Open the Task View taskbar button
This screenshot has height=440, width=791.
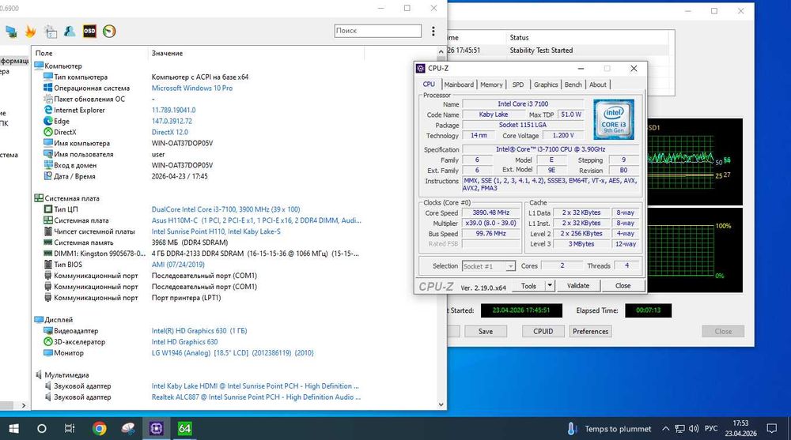point(70,428)
